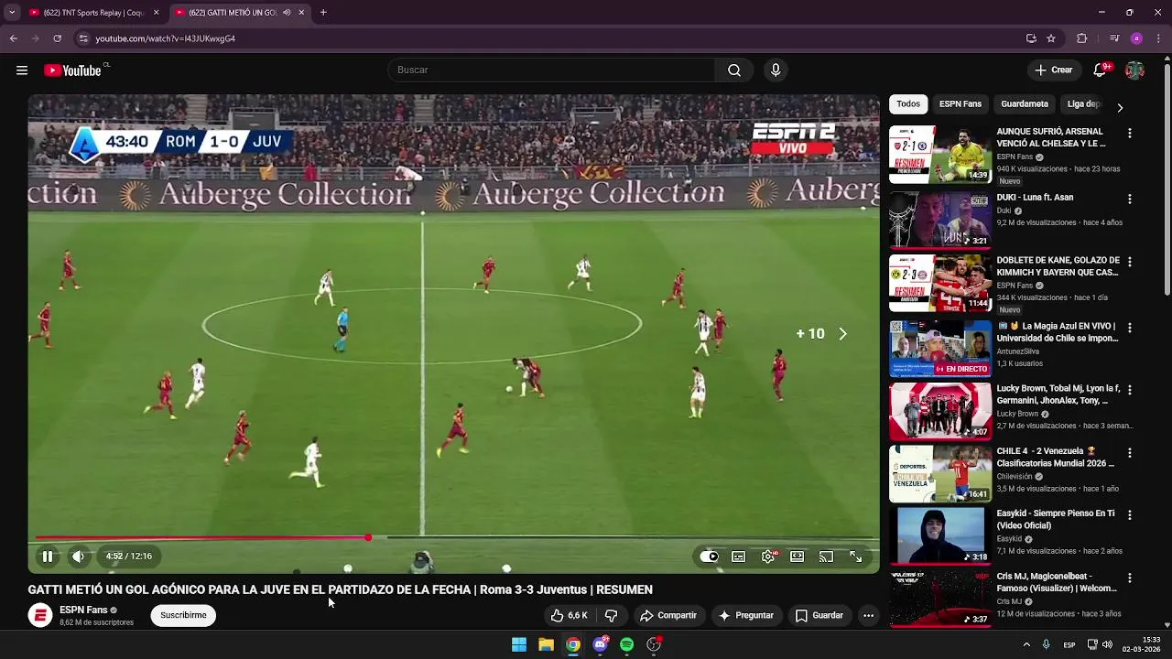Click the search magnifier button
This screenshot has width=1172, height=659.
734,70
